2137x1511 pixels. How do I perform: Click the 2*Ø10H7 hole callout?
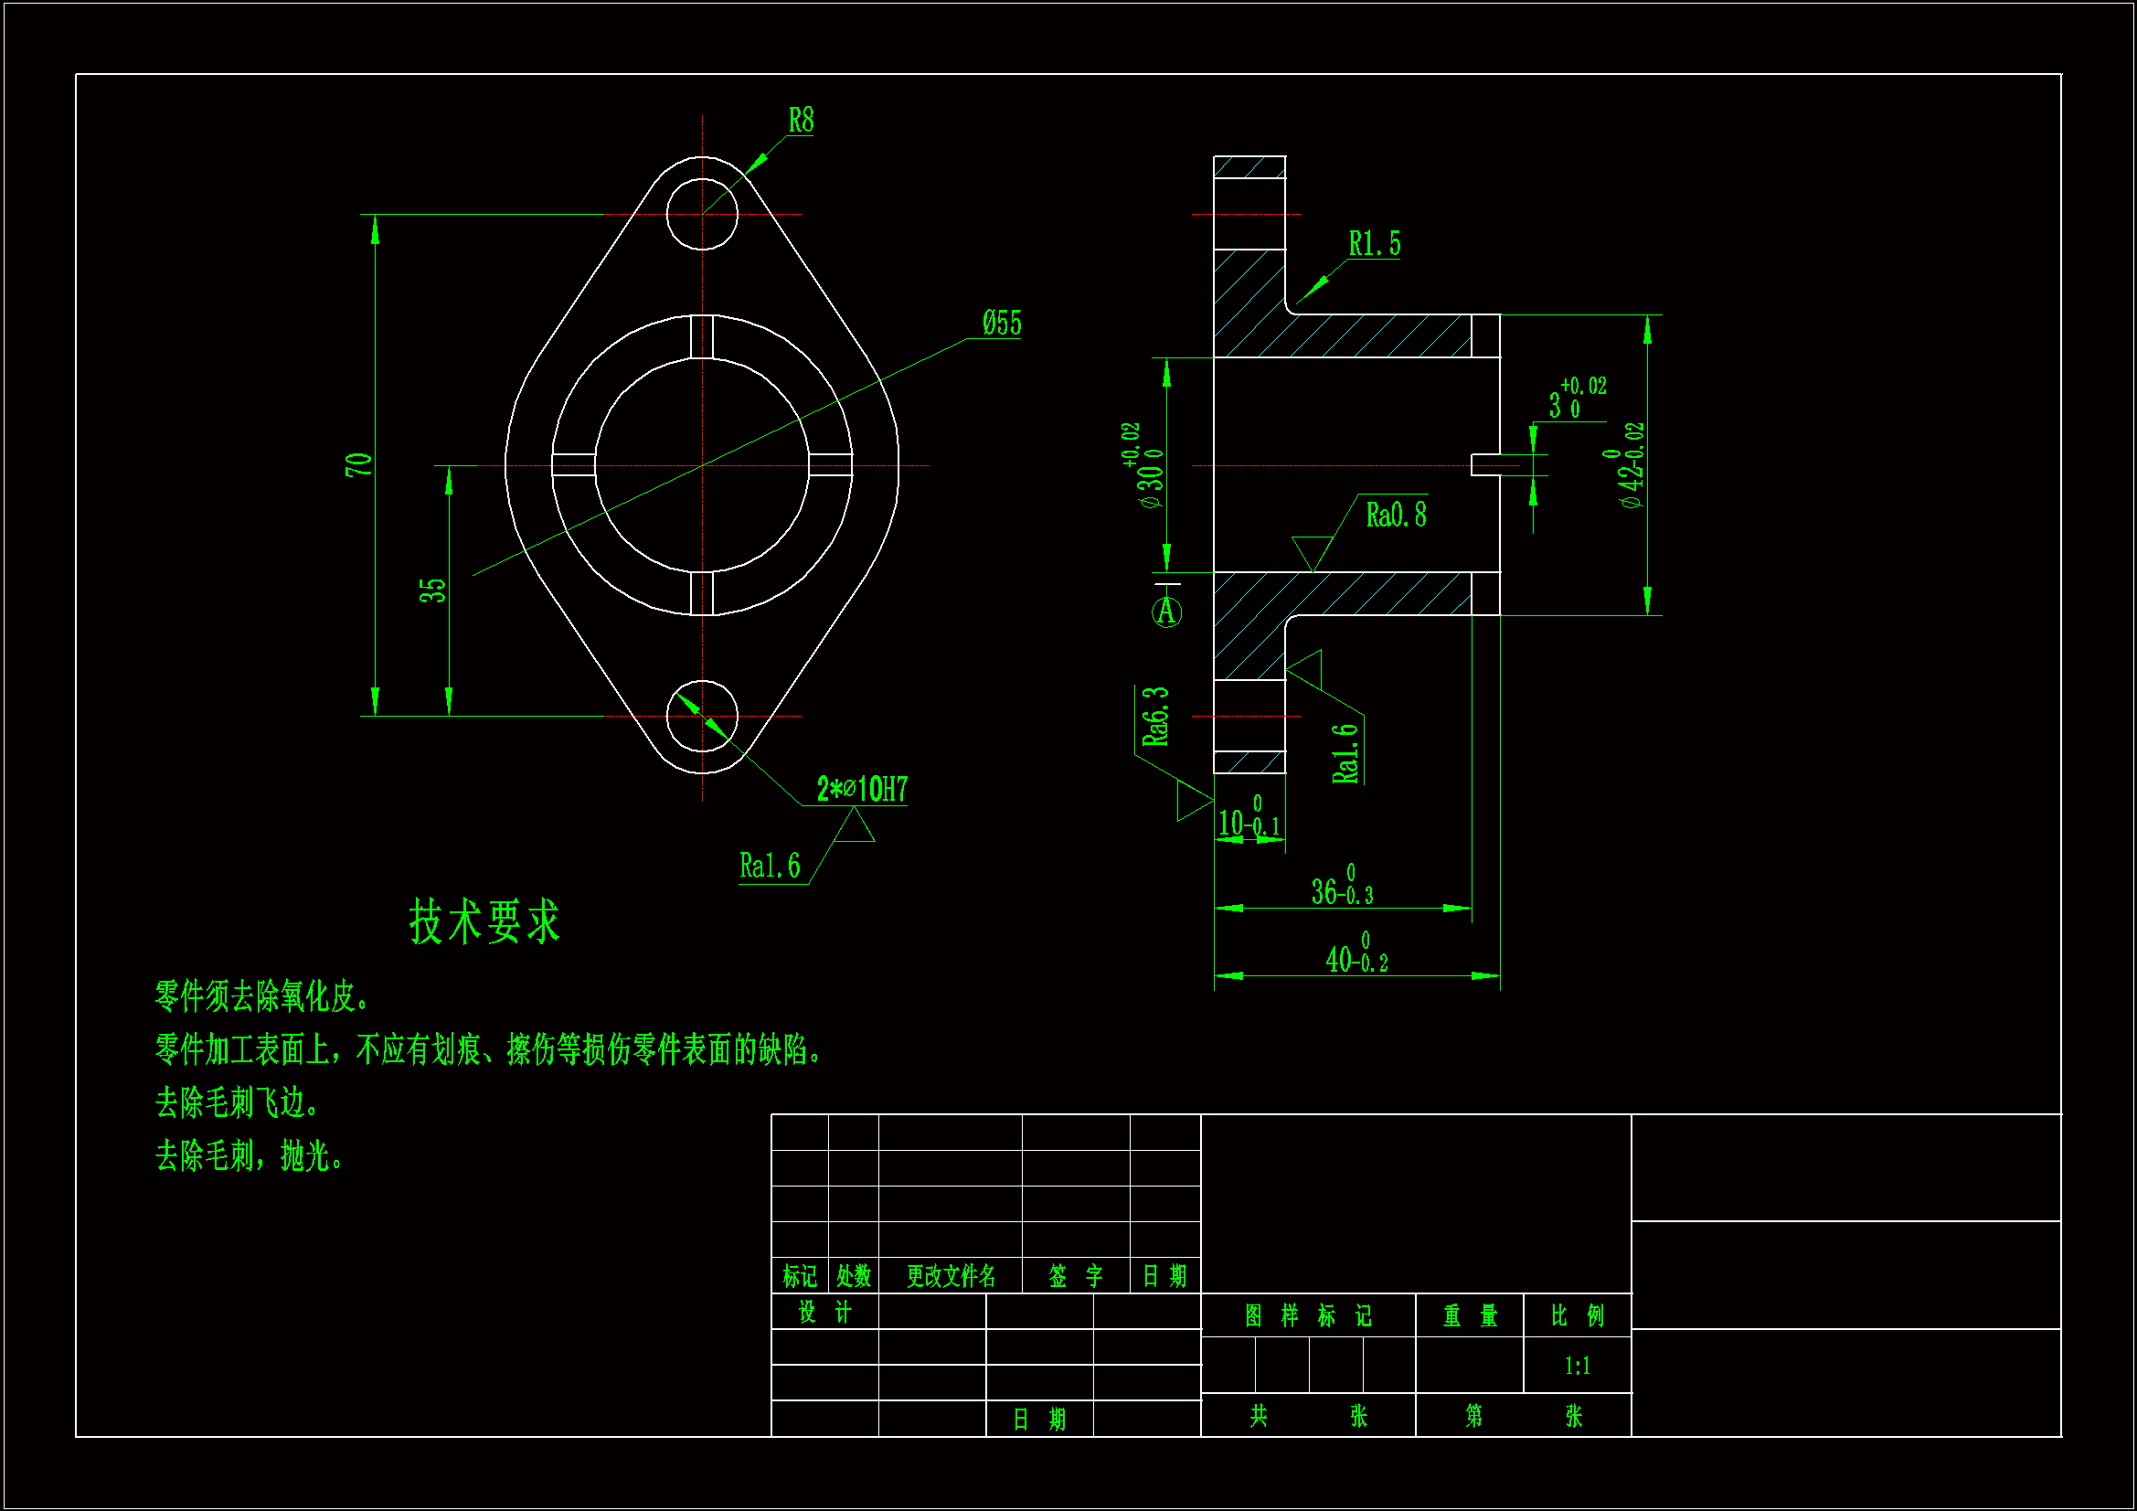862,790
